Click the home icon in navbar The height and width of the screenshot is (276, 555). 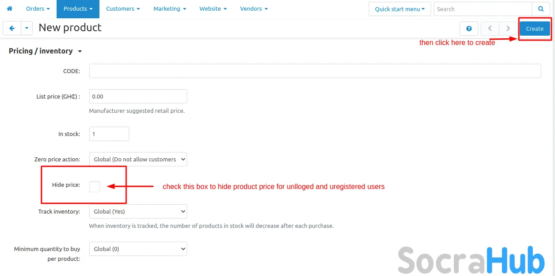pos(9,8)
